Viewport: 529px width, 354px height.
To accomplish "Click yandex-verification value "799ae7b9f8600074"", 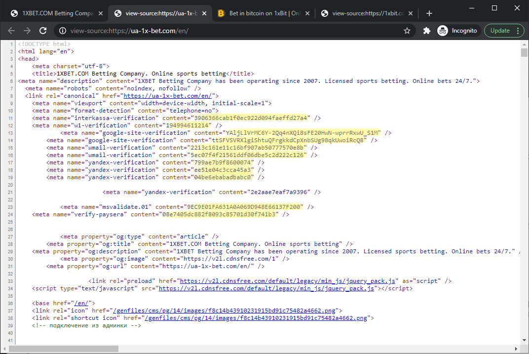I will click(x=223, y=162).
